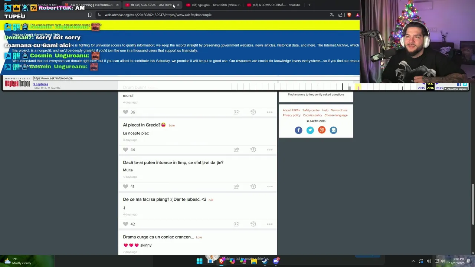
Task: Click the blue Instagram-style footer icon
Action: point(333,130)
